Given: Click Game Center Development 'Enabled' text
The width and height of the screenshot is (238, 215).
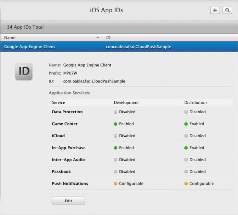Looking at the screenshot, I should (x=126, y=124).
